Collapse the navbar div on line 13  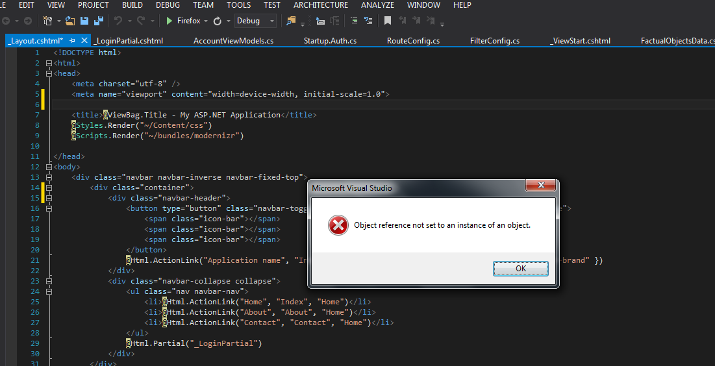pyautogui.click(x=49, y=177)
